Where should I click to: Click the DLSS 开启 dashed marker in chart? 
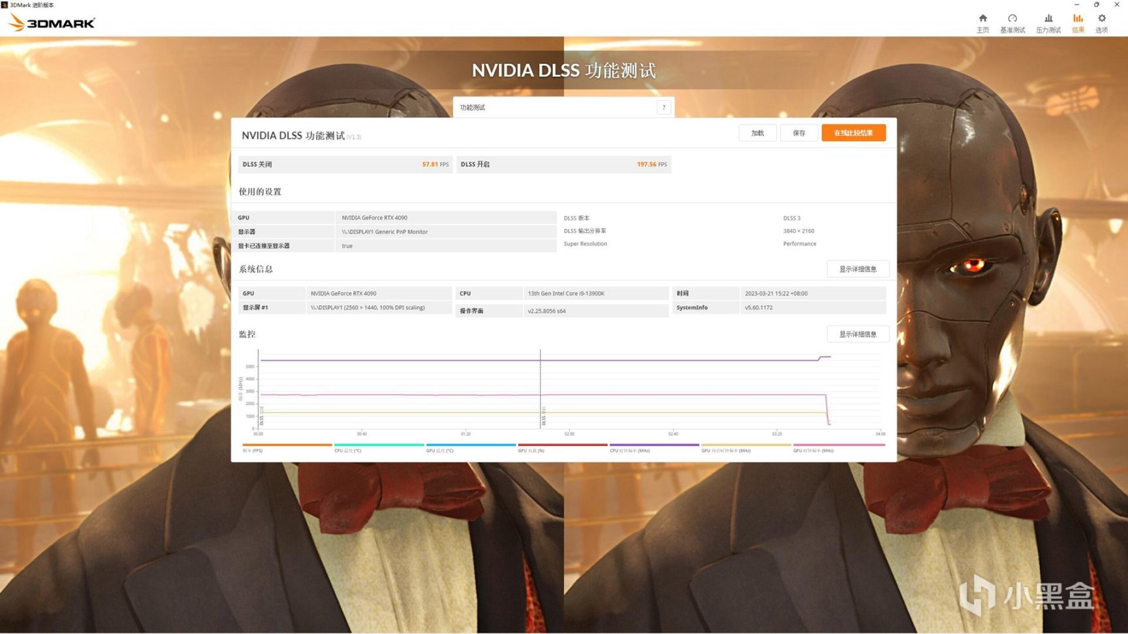pyautogui.click(x=541, y=389)
